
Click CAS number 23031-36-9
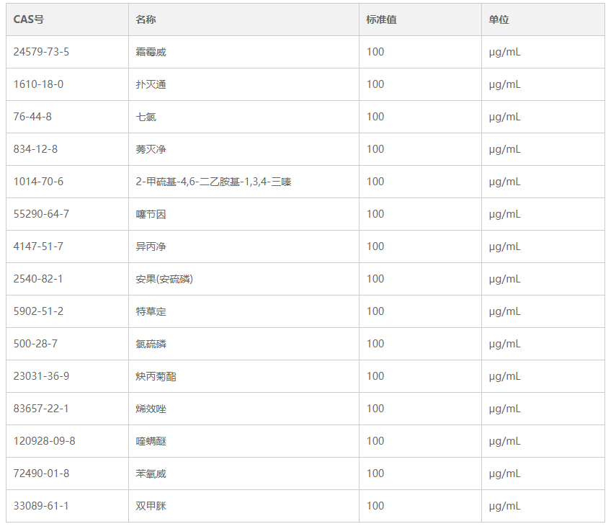coord(41,376)
